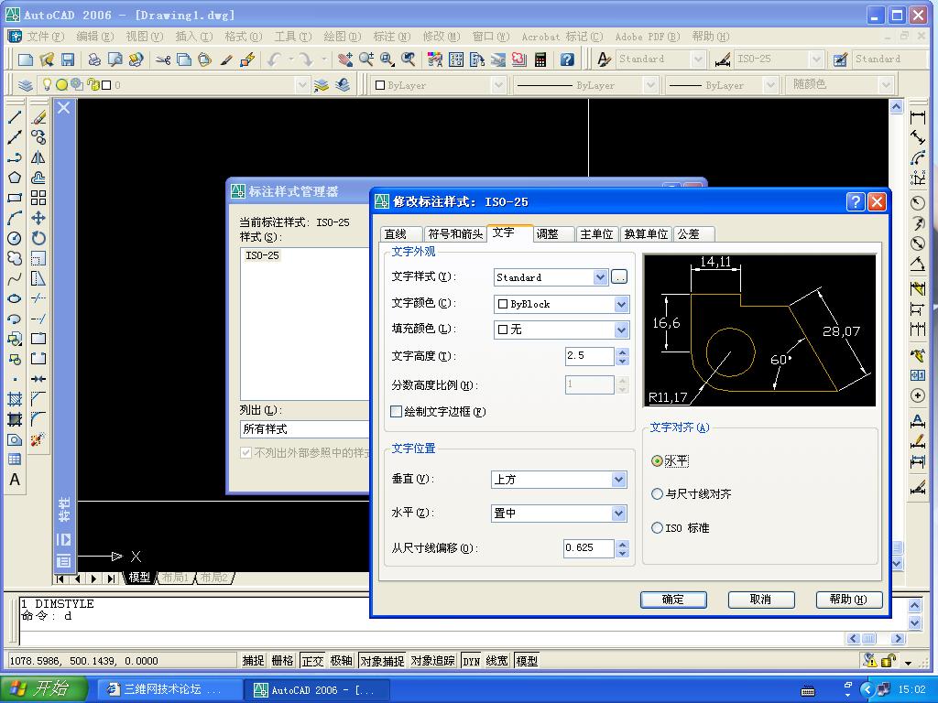
Task: Select the Mirror modify tool
Action: 38,157
